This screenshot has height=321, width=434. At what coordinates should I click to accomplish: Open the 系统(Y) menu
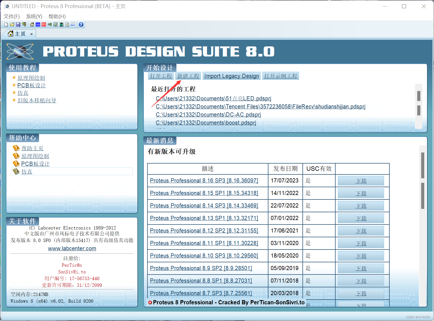tap(34, 16)
